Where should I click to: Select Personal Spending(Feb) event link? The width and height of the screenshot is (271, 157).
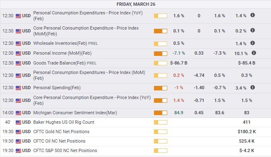57,88
